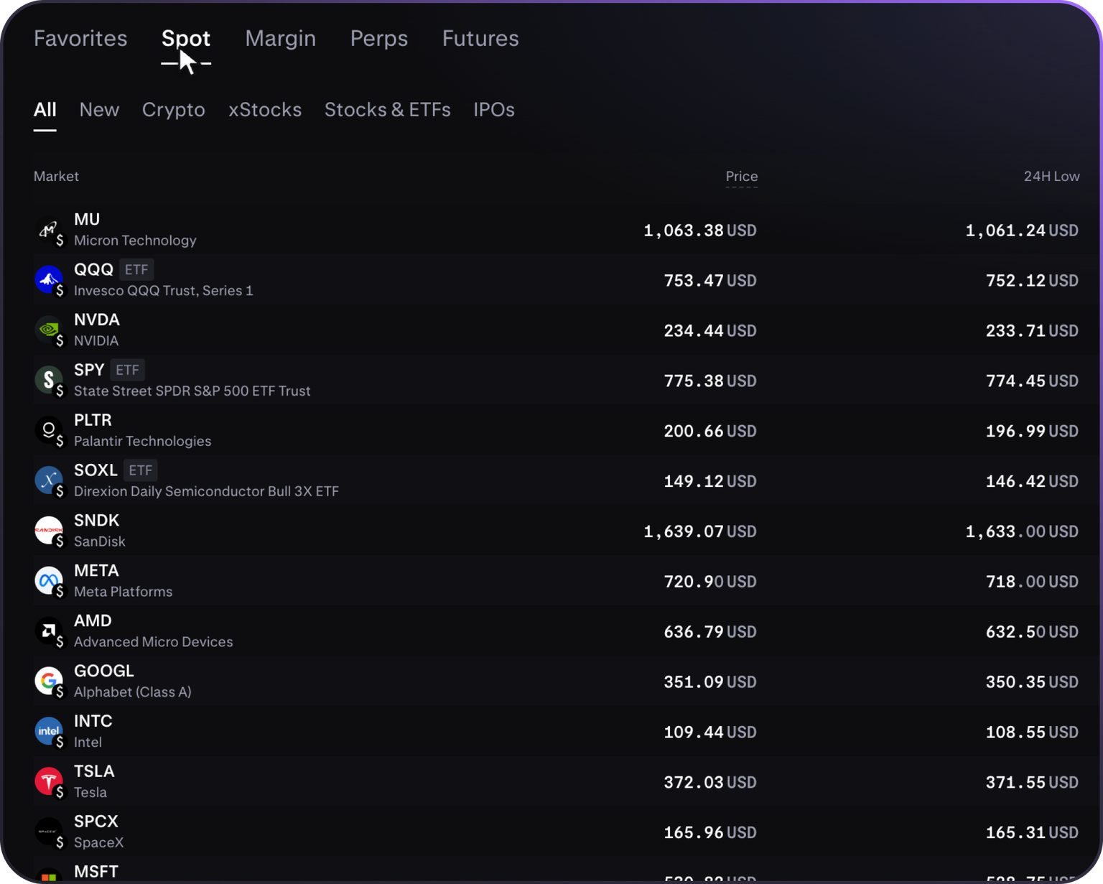The height and width of the screenshot is (884, 1103).
Task: Click the Google GOOGL logo icon
Action: click(x=48, y=681)
